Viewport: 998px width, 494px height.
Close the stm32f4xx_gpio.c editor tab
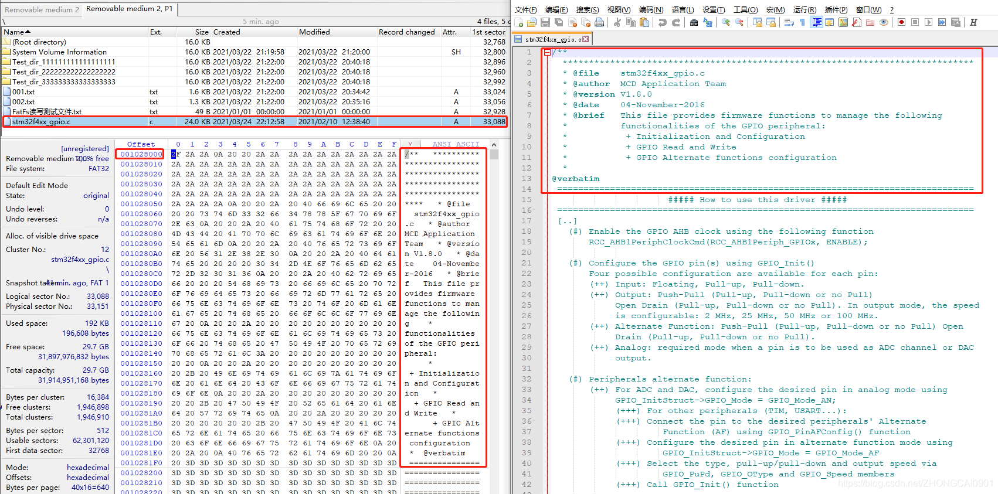point(585,39)
